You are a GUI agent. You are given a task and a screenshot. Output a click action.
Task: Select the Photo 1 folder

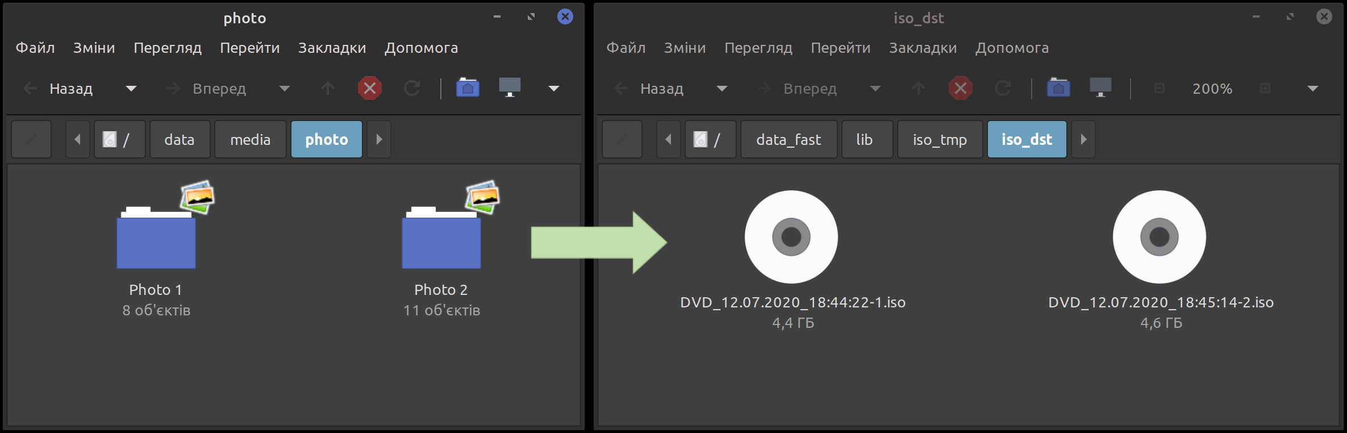[157, 236]
